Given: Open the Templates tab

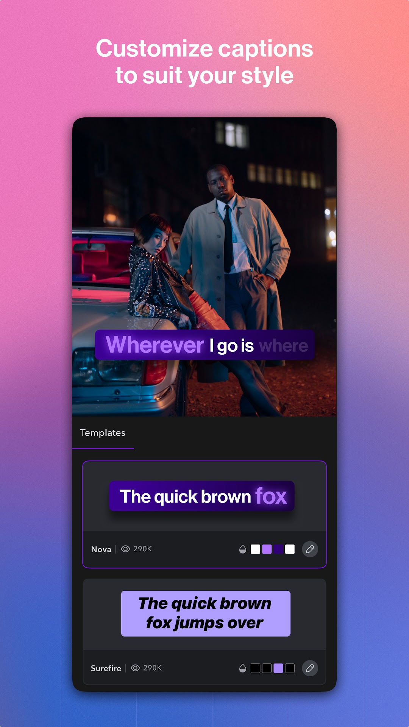Looking at the screenshot, I should (x=103, y=433).
